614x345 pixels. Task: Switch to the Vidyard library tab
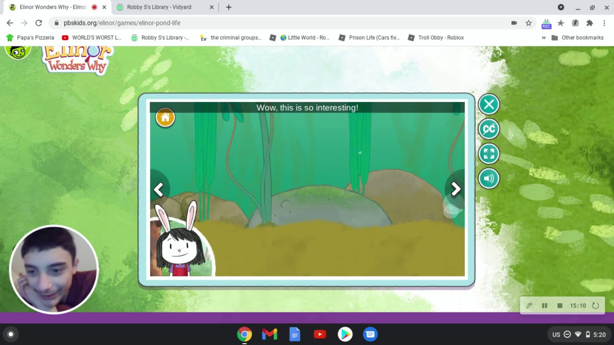click(165, 7)
